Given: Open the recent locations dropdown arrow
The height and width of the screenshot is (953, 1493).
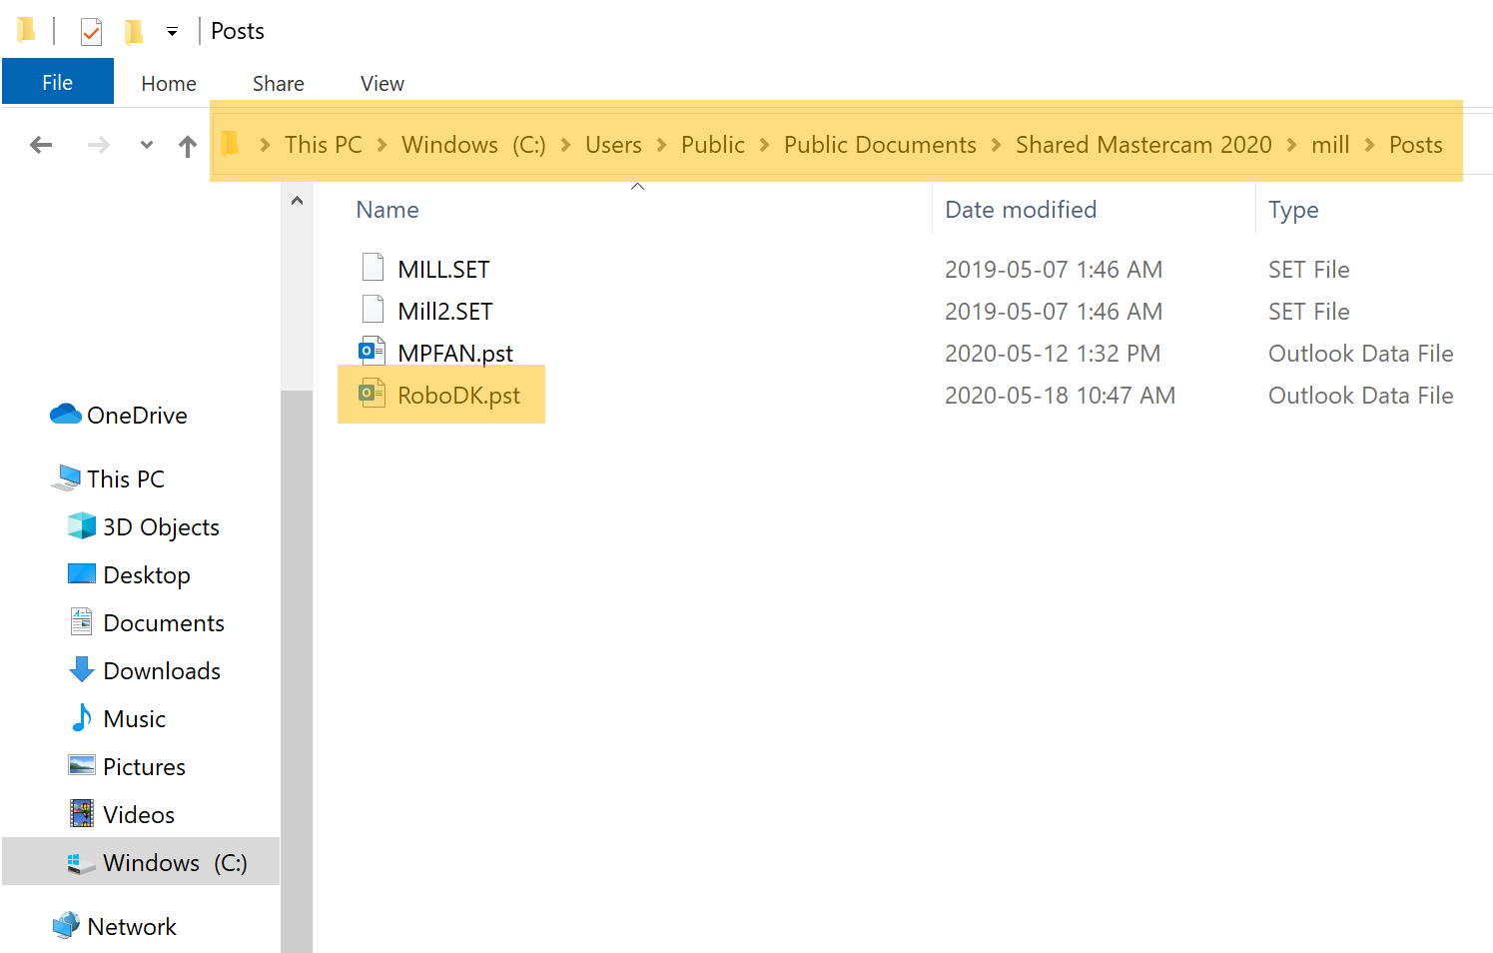Looking at the screenshot, I should pos(147,146).
